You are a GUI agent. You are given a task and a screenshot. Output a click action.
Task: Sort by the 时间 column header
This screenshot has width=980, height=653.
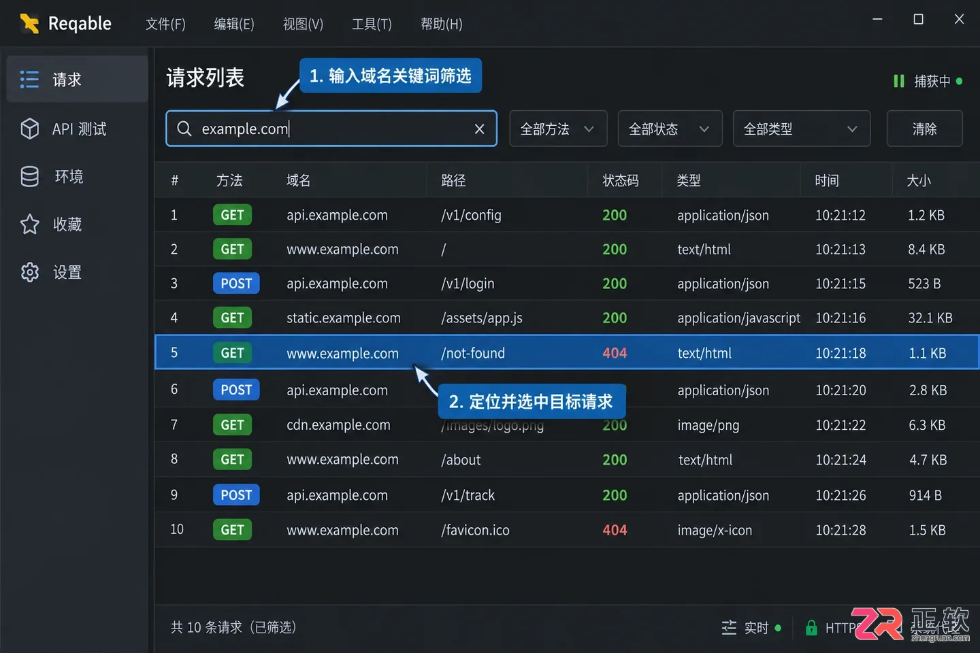(x=827, y=180)
